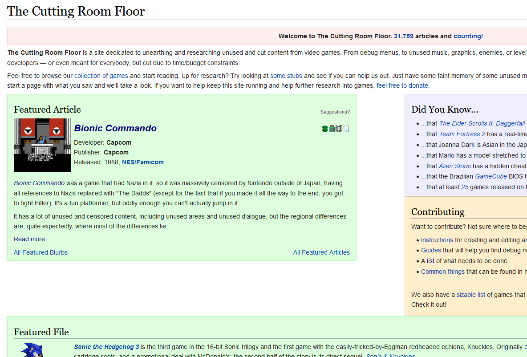
Task: Click the green cactus icon beside Bionic Commando
Action: (x=324, y=129)
